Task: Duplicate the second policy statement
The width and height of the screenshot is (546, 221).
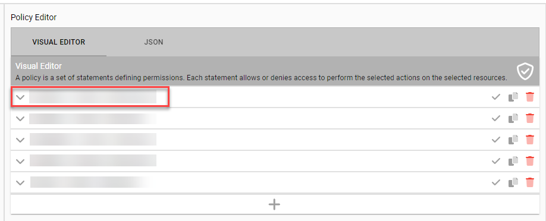Action: (513, 118)
